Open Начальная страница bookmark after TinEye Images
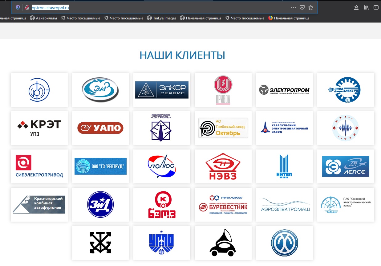381x266 pixels. 201,18
